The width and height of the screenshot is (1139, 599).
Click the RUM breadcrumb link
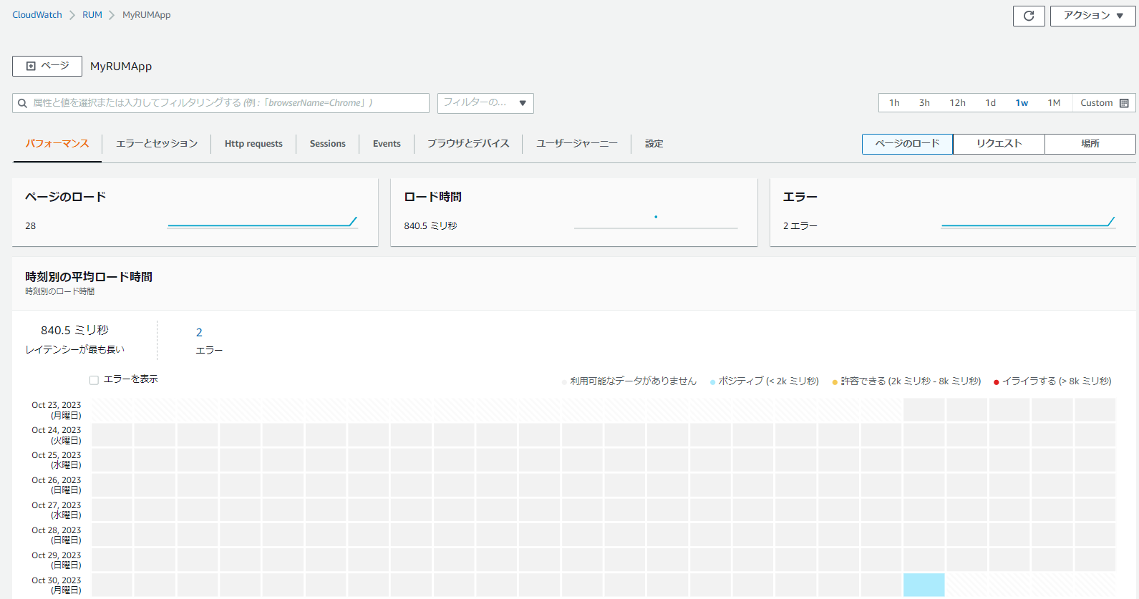(92, 15)
